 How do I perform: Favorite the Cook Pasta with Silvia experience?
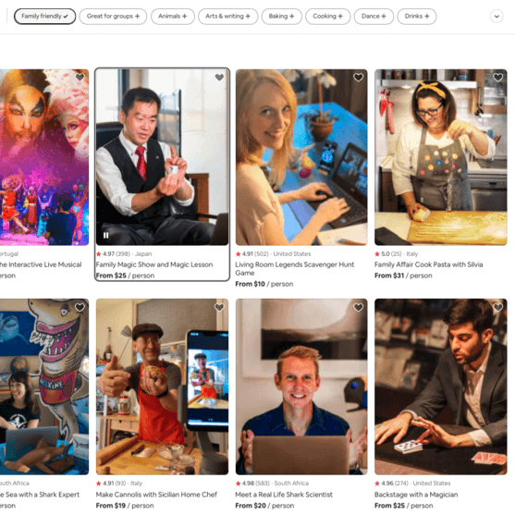pos(498,77)
